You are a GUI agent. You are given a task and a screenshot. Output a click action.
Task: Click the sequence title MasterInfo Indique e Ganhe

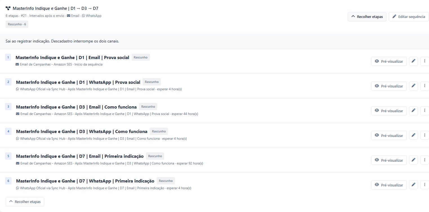[55, 8]
